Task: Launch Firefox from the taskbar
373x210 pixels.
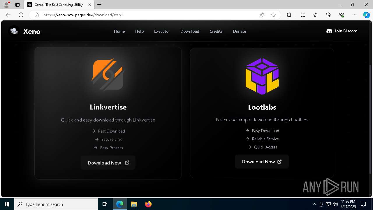Action: (x=148, y=204)
